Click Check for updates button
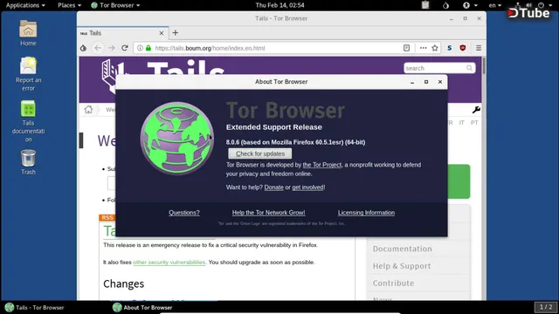This screenshot has height=314, width=559. coord(260,154)
